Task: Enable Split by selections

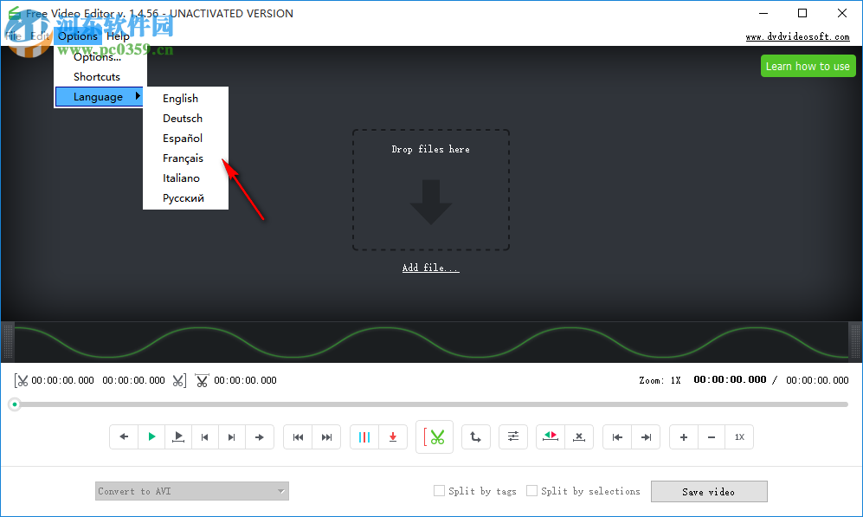Action: point(532,491)
